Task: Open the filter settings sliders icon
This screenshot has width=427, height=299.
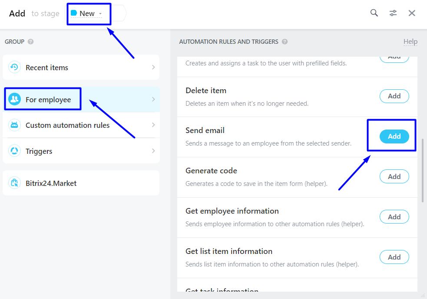Action: [393, 13]
